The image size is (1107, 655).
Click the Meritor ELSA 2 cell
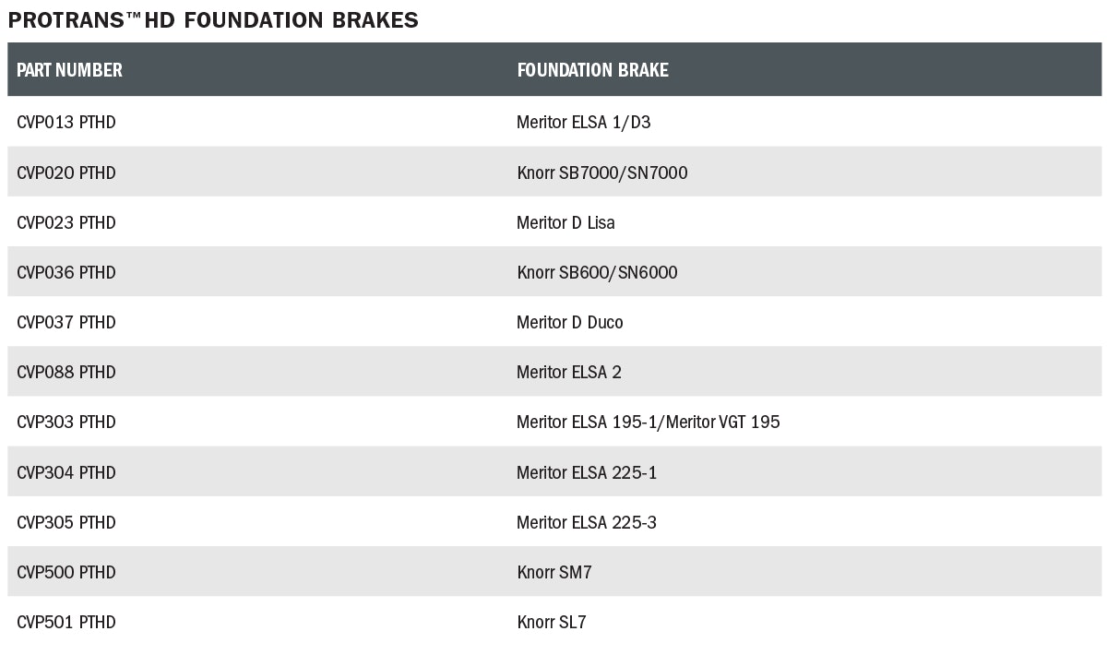(568, 372)
